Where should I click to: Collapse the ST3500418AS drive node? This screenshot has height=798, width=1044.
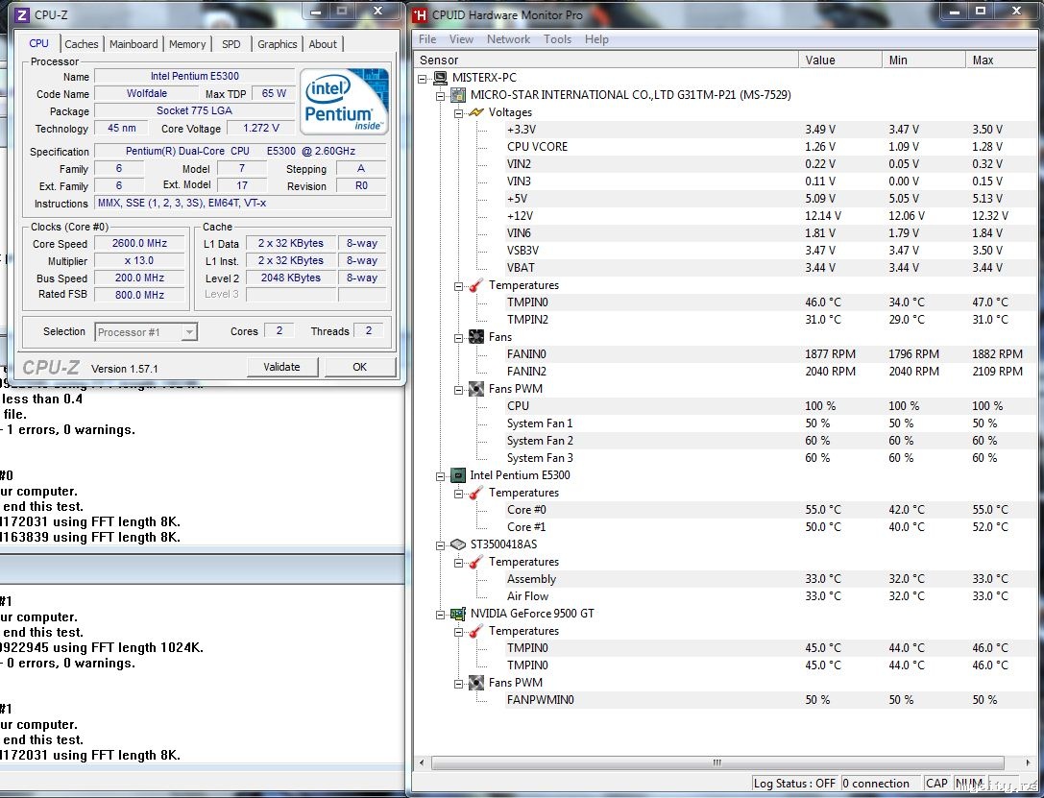click(441, 544)
